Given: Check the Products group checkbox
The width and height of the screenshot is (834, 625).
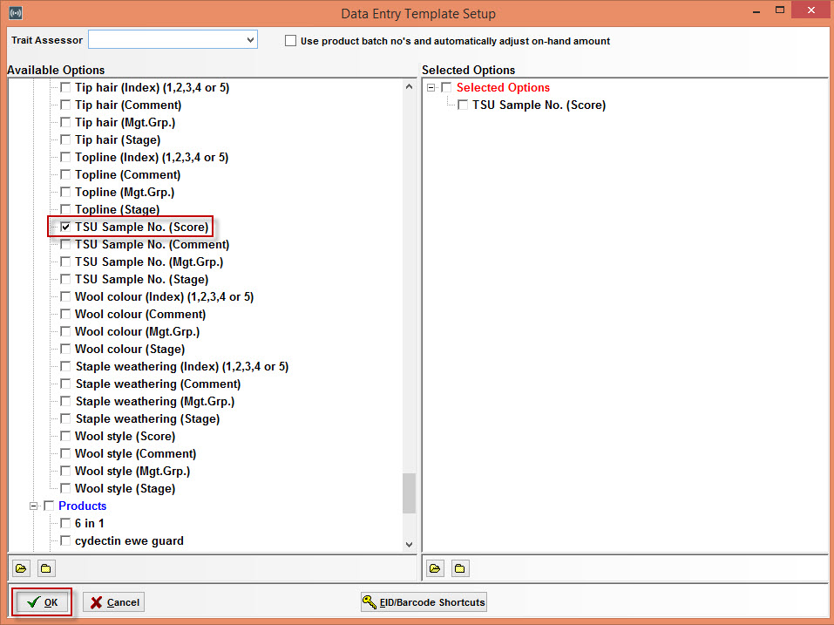Looking at the screenshot, I should click(x=49, y=506).
